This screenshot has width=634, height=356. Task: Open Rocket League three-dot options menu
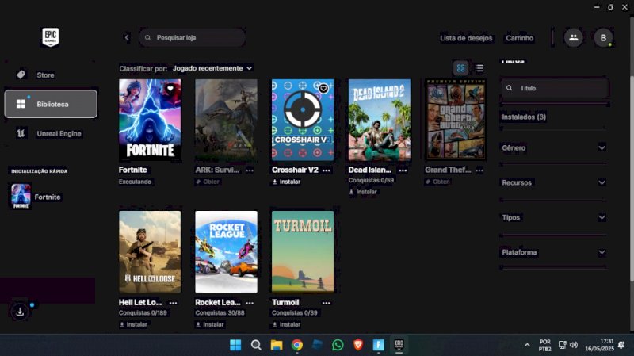[250, 302]
